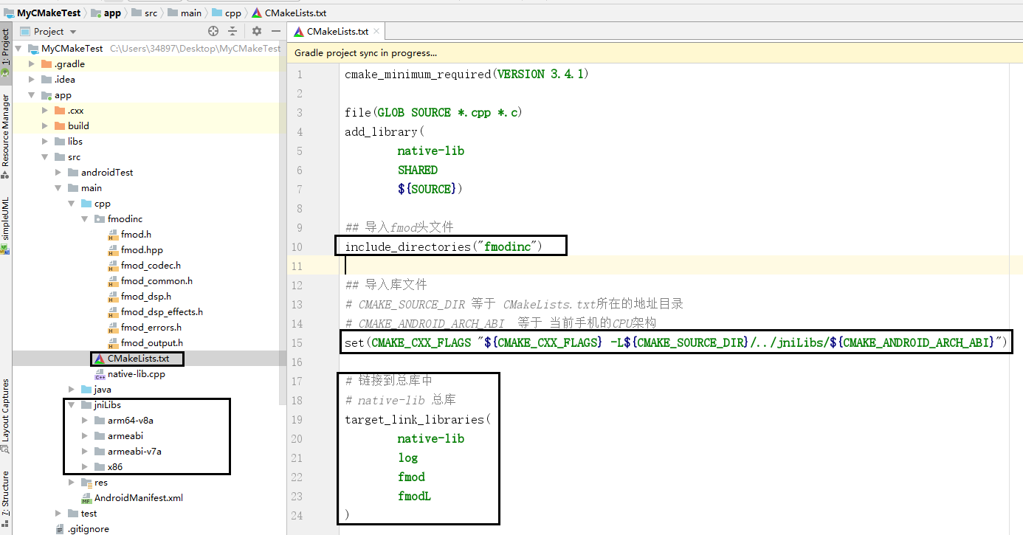Expand the libs folder
This screenshot has height=535, width=1023.
pyautogui.click(x=45, y=142)
